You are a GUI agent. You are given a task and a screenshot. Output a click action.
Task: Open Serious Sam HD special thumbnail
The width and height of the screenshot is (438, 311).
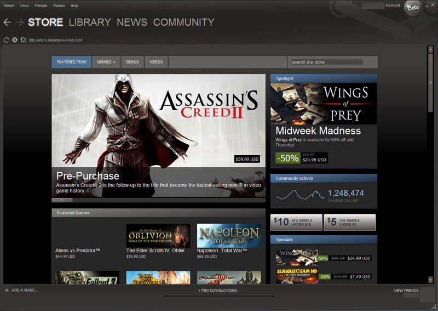pyautogui.click(x=297, y=276)
